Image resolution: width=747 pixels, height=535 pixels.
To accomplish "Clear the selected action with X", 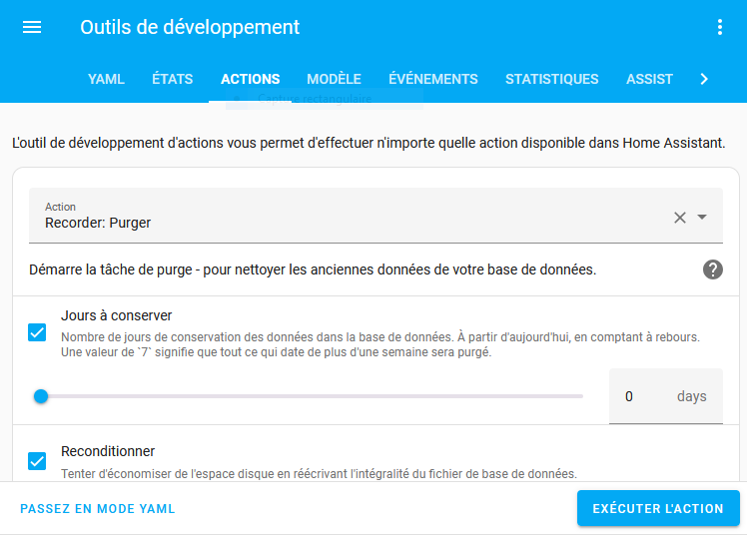I will coord(680,218).
